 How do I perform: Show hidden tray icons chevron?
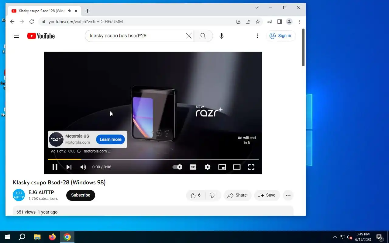(335, 237)
